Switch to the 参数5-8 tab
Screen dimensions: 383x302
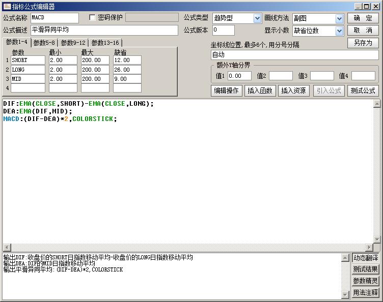pos(44,43)
